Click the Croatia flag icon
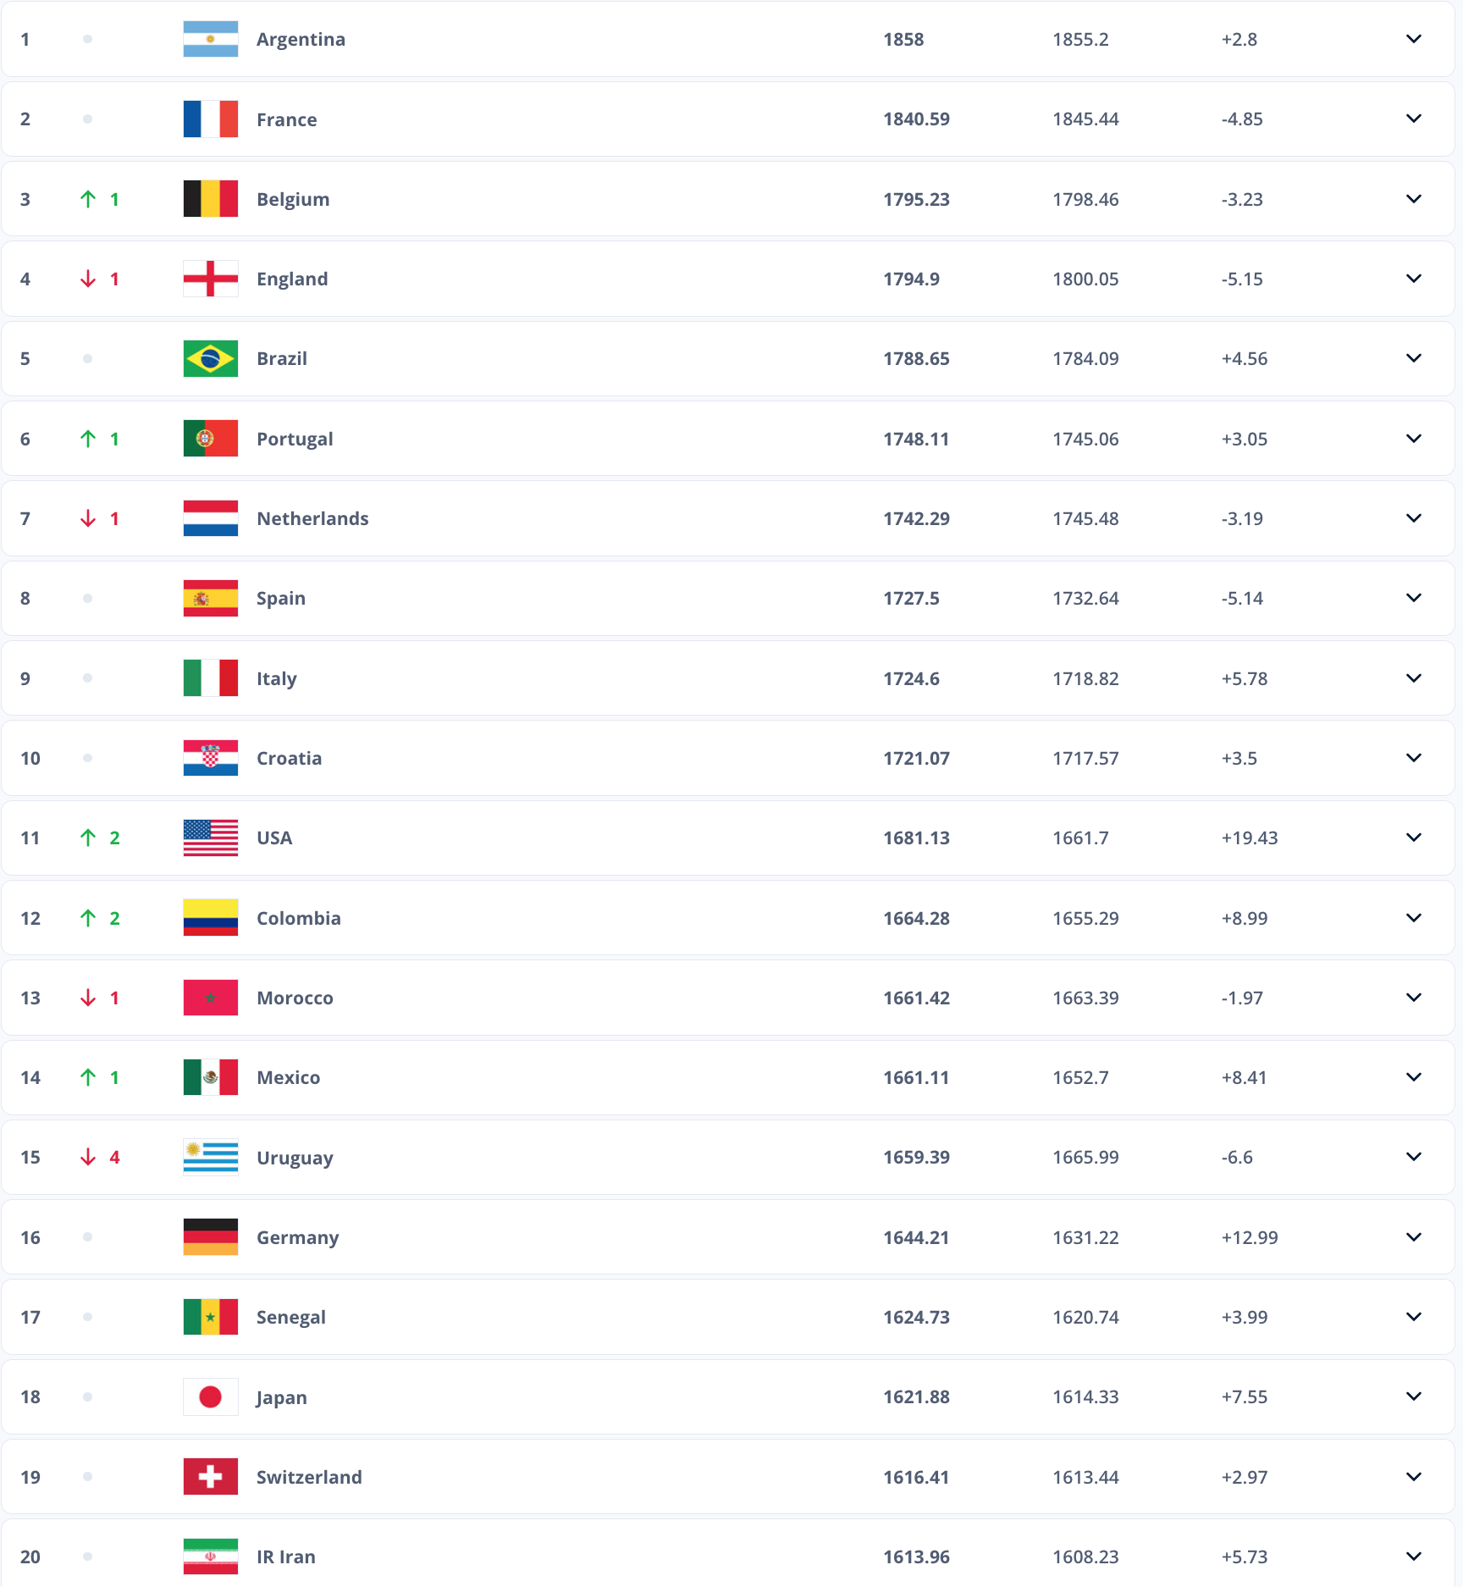Image resolution: width=1463 pixels, height=1587 pixels. 210,758
